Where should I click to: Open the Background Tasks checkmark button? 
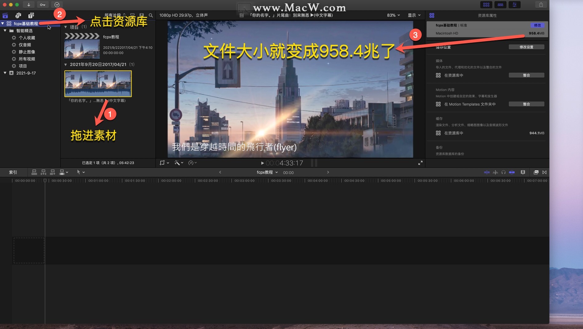pos(57,5)
